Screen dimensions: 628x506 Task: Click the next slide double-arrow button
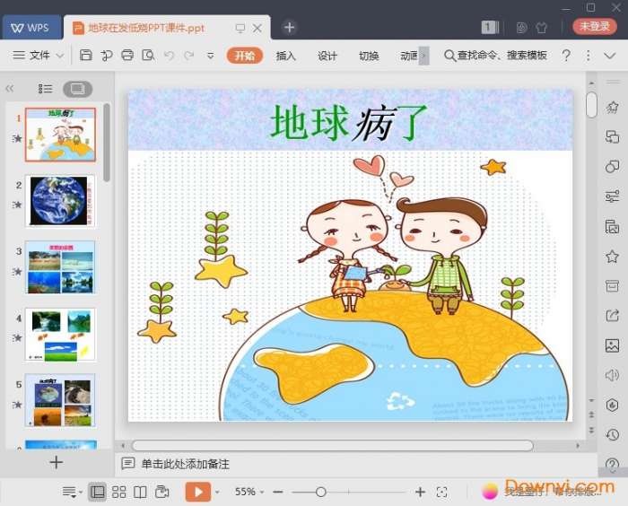click(x=591, y=431)
